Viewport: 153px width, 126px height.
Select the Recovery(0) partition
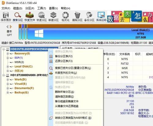(22, 54)
